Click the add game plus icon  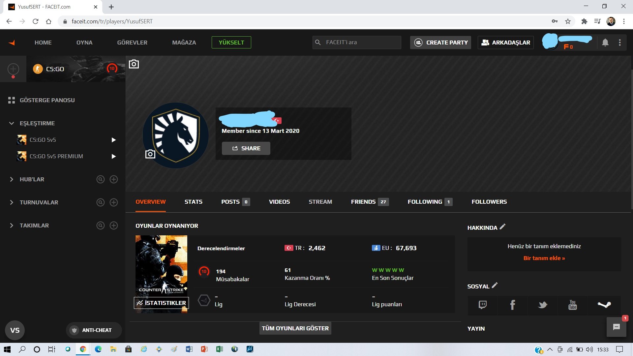coord(13,69)
